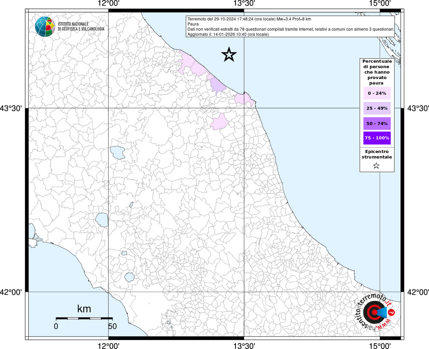
Task: Click the scale bar '50' label
Action: point(112,326)
